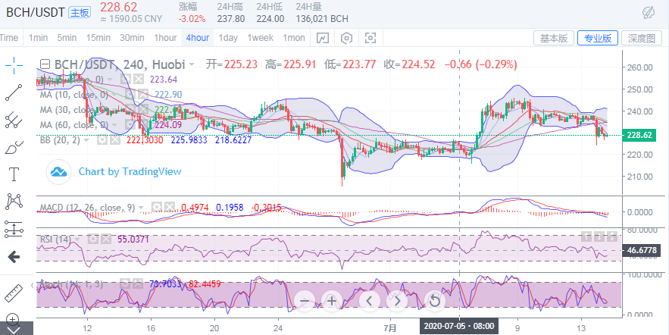Reset chart view with circular arrow

[434, 301]
